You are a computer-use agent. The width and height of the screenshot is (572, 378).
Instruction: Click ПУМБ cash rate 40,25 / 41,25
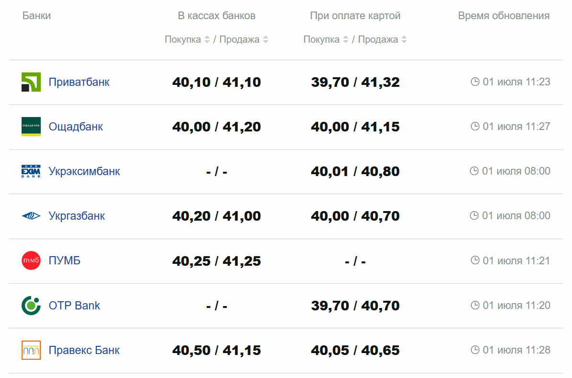pyautogui.click(x=217, y=261)
